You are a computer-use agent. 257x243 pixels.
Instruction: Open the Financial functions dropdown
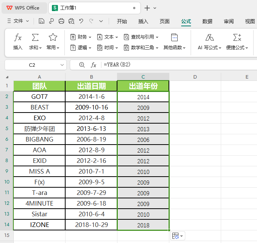pos(80,37)
